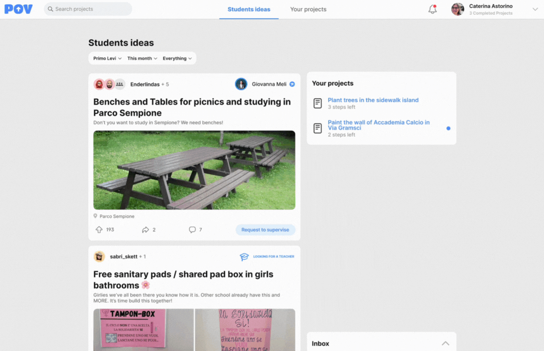Click the document icon beside Plant trees project
Screen dimensions: 544x351
point(318,103)
